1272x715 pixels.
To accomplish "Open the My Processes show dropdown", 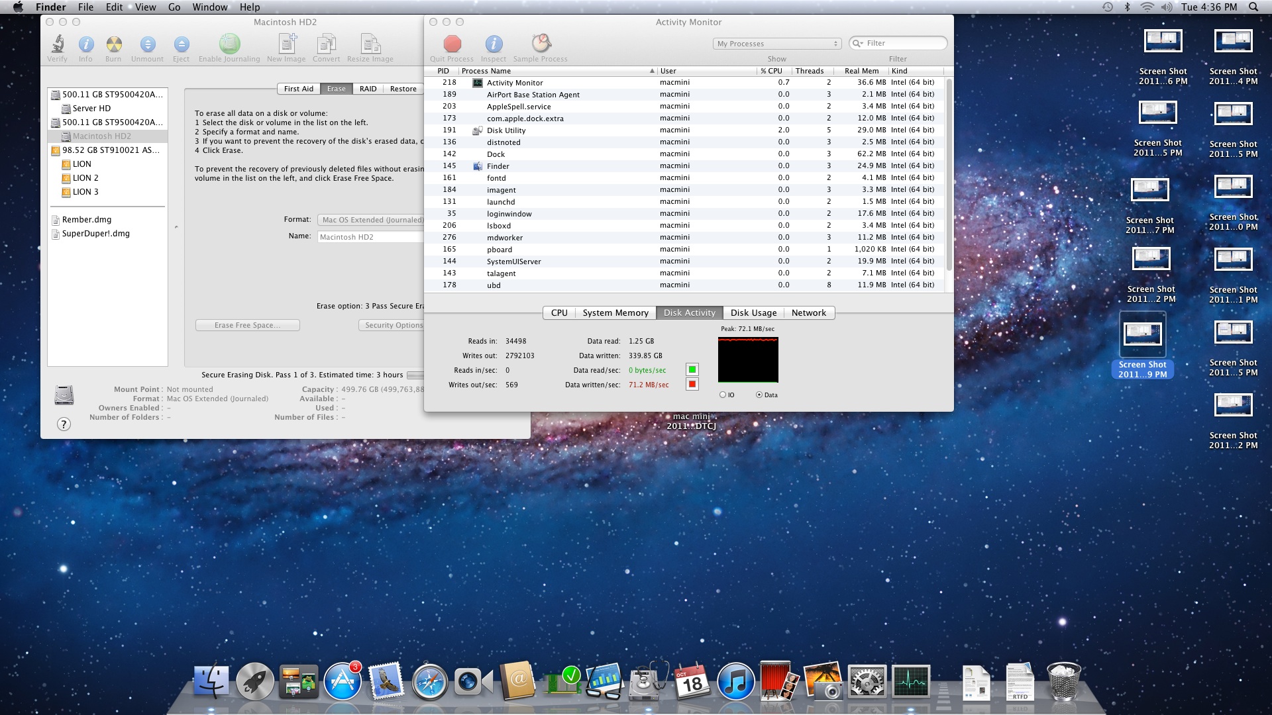I will click(777, 44).
